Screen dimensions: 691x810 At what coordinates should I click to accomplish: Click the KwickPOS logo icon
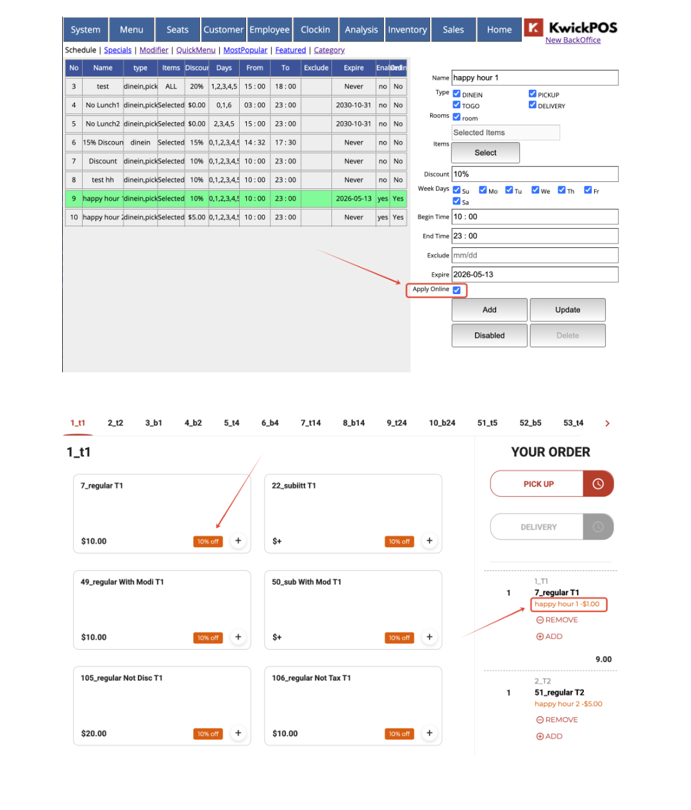(533, 27)
